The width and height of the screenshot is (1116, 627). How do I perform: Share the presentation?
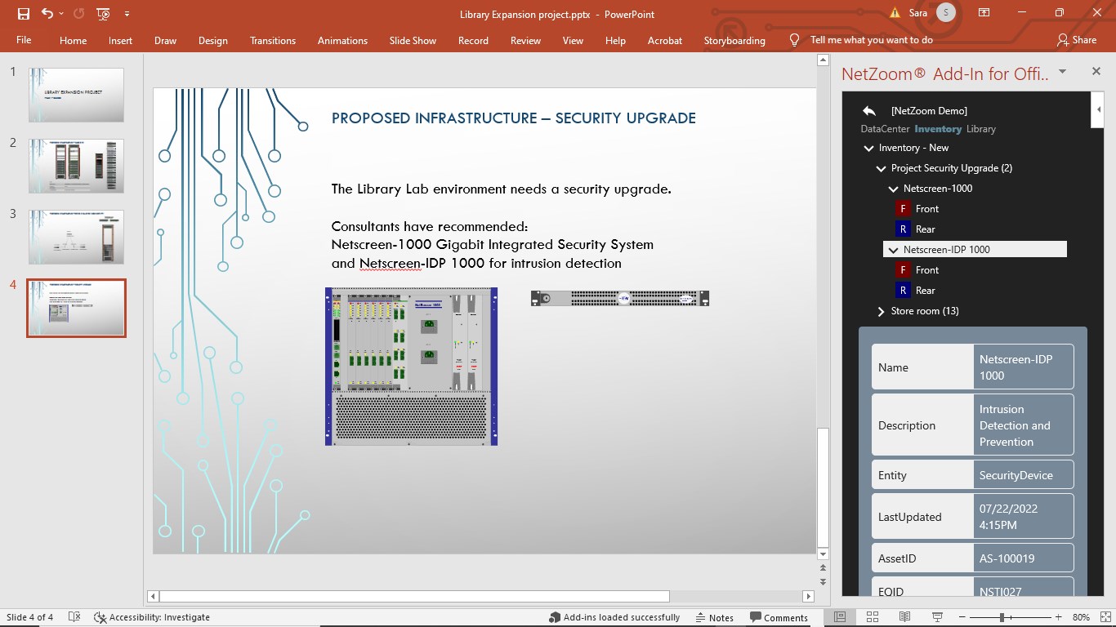click(x=1076, y=40)
